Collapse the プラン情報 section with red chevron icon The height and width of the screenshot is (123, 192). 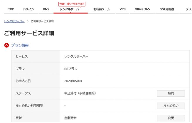click(x=7, y=45)
